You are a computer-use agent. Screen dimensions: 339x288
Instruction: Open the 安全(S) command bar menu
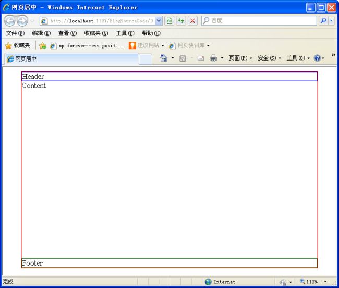click(269, 58)
